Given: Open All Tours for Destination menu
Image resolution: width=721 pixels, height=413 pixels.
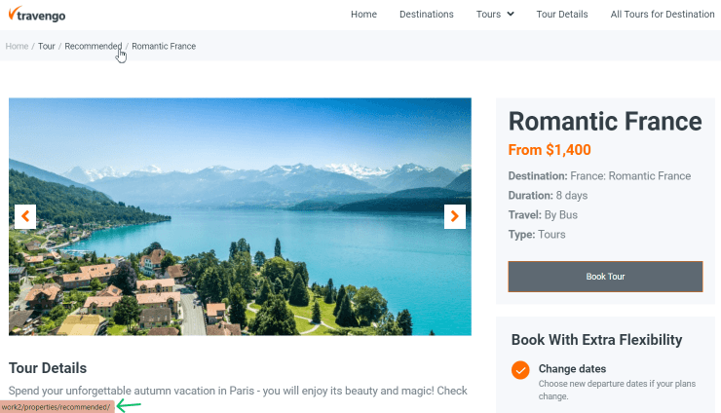Looking at the screenshot, I should pos(663,15).
